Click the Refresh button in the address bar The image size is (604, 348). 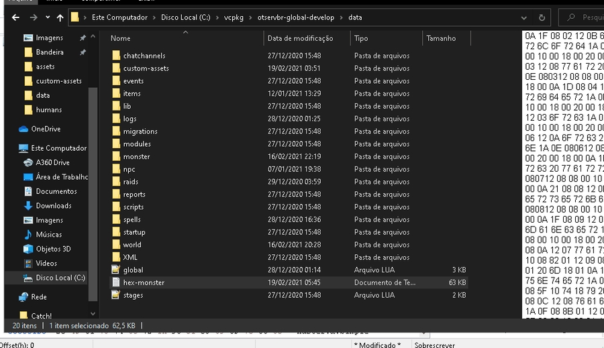542,17
